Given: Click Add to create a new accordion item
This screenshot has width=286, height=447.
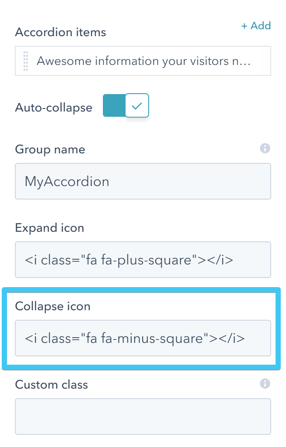Looking at the screenshot, I should [256, 26].
